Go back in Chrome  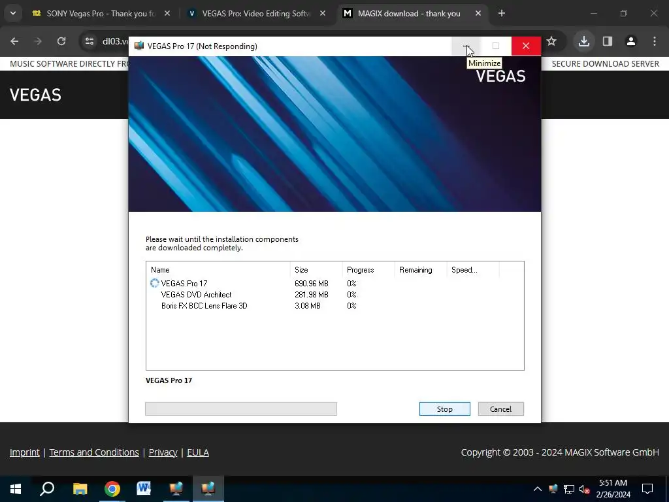[x=14, y=41]
